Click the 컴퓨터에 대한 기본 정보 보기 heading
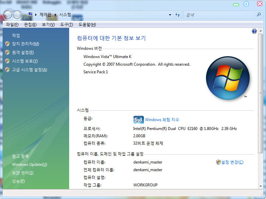Screen dimensions: 266x199 click(x=111, y=38)
